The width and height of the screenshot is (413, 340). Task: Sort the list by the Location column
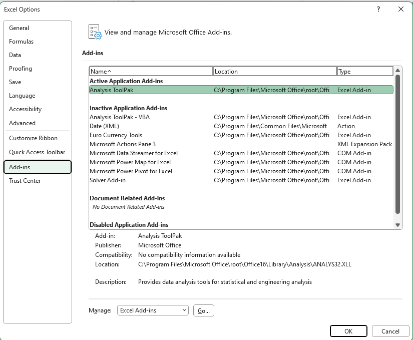[x=275, y=71]
